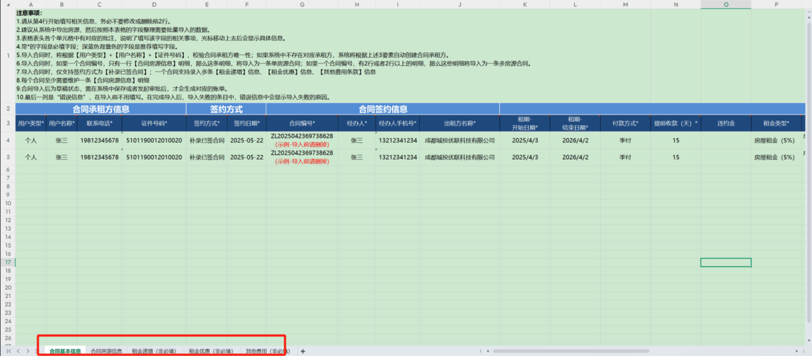Screen dimensions: 812x356
Task: Open the 其他费用（非必填）sheet tab
Action: [267, 351]
